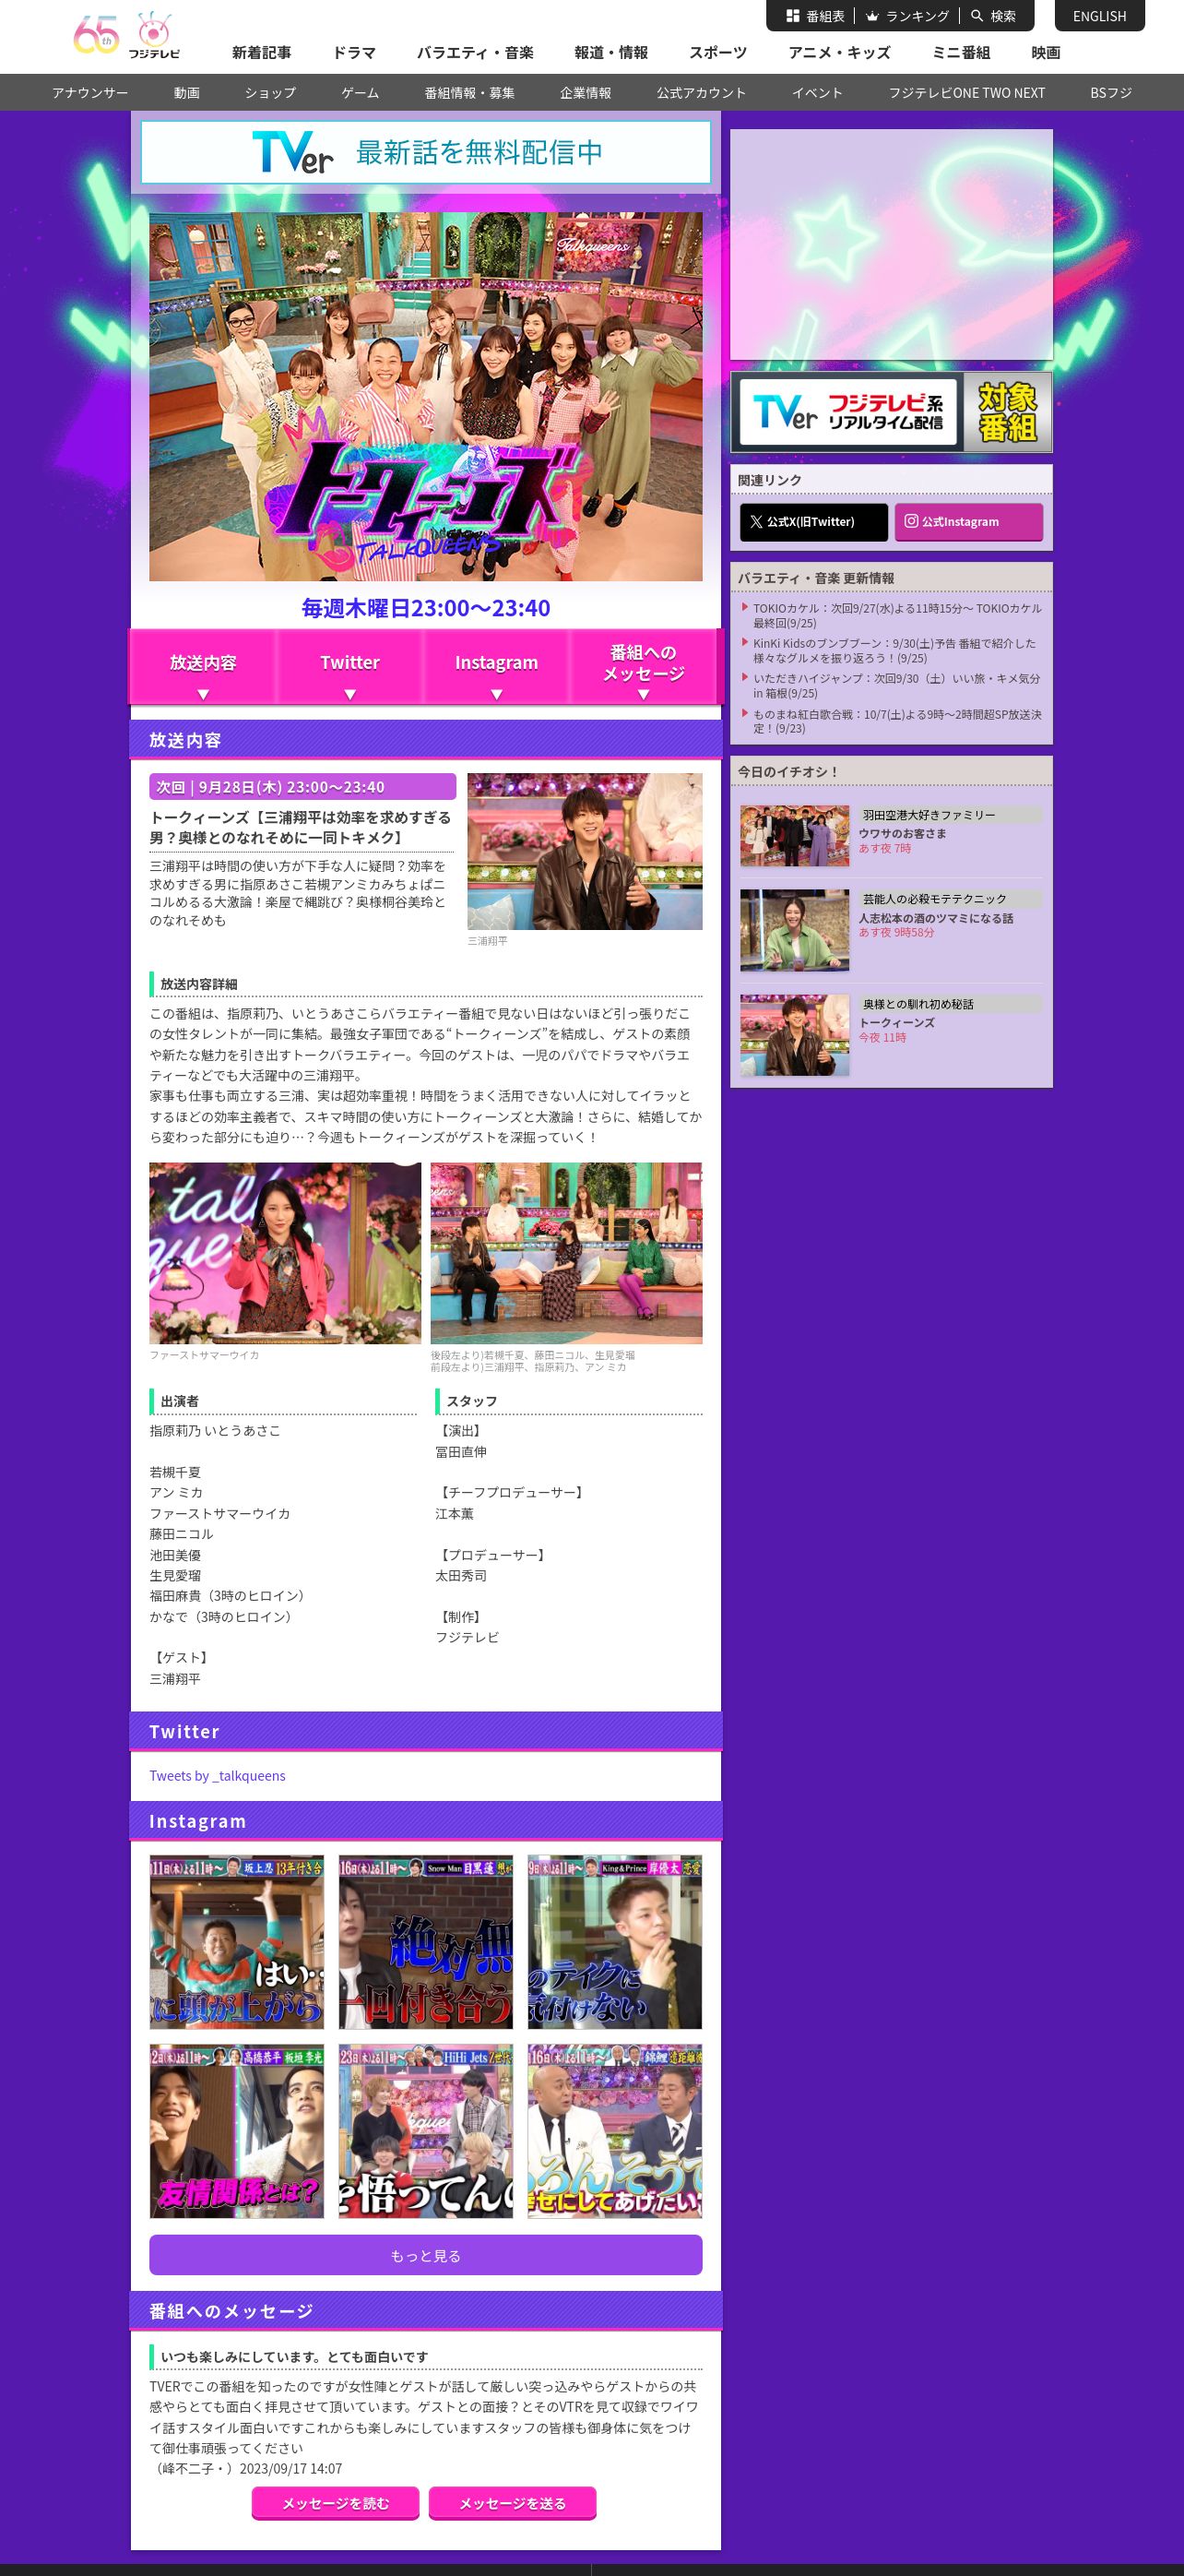The height and width of the screenshot is (2576, 1184).
Task: Open the TOKIOカケル update link
Action: [x=896, y=615]
